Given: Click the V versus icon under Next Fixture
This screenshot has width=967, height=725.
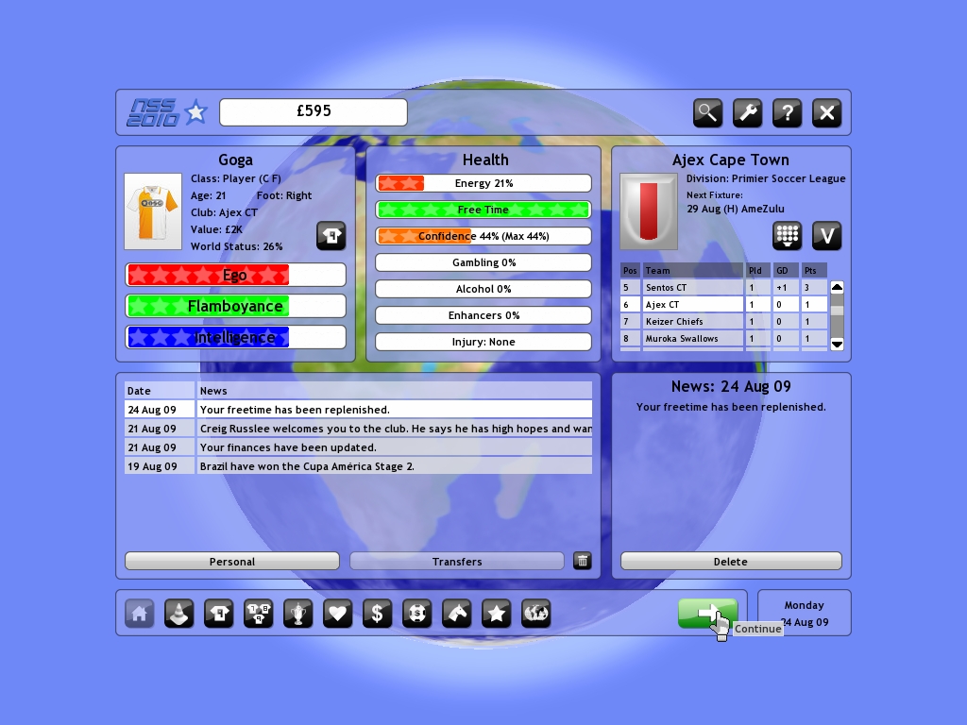Looking at the screenshot, I should coord(826,235).
